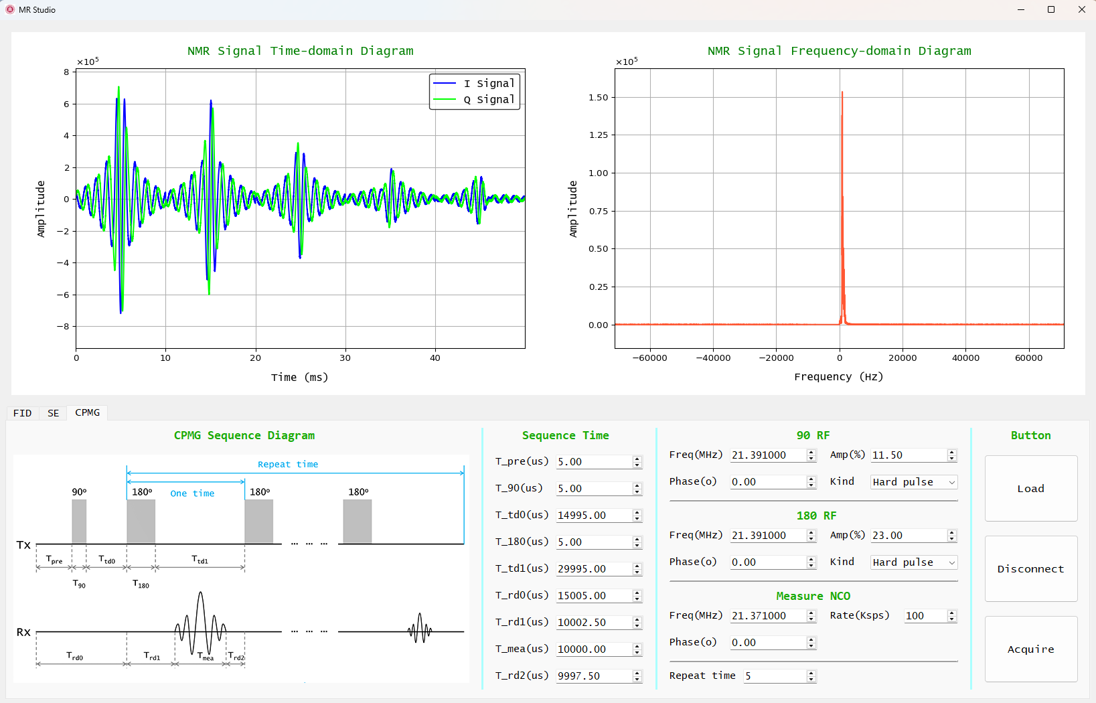
Task: Click the Disconnect button
Action: click(x=1030, y=569)
